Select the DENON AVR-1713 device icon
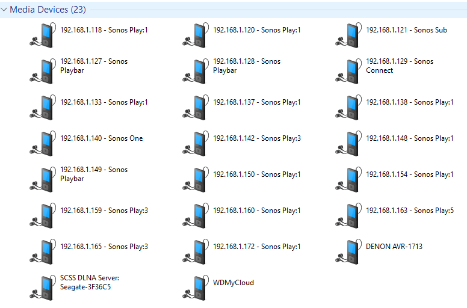Image resolution: width=467 pixels, height=308 pixels. pos(348,252)
